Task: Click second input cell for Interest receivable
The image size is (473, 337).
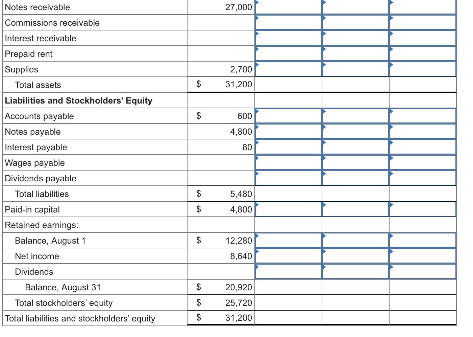Action: [x=355, y=38]
